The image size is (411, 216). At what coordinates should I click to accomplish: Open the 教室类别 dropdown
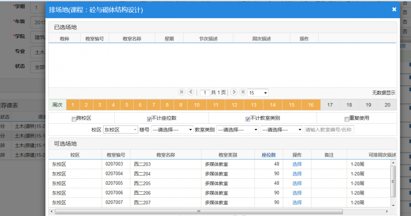click(x=238, y=129)
